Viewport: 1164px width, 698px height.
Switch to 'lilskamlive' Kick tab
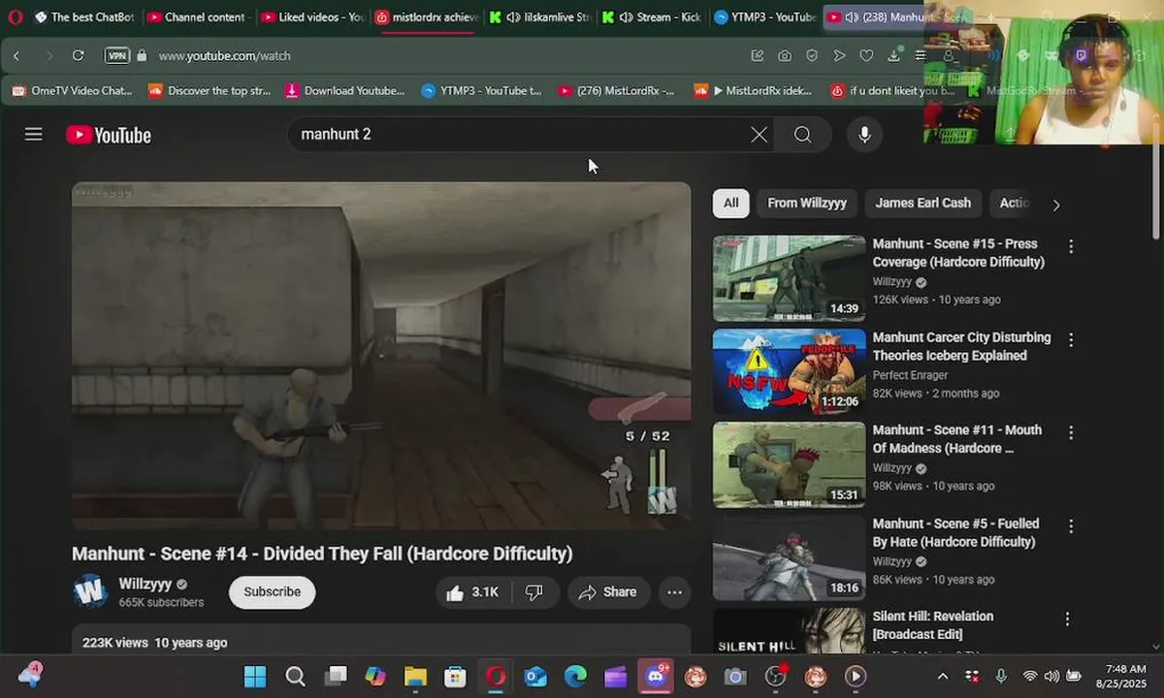tap(539, 16)
